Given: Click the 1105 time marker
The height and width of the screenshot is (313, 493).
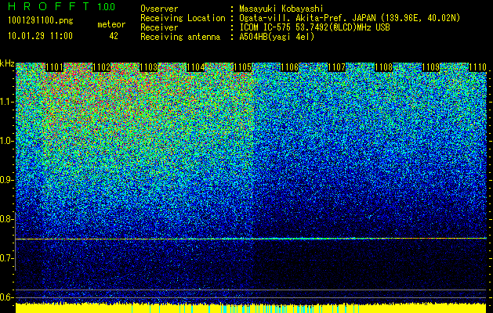Looking at the screenshot, I should 242,67.
